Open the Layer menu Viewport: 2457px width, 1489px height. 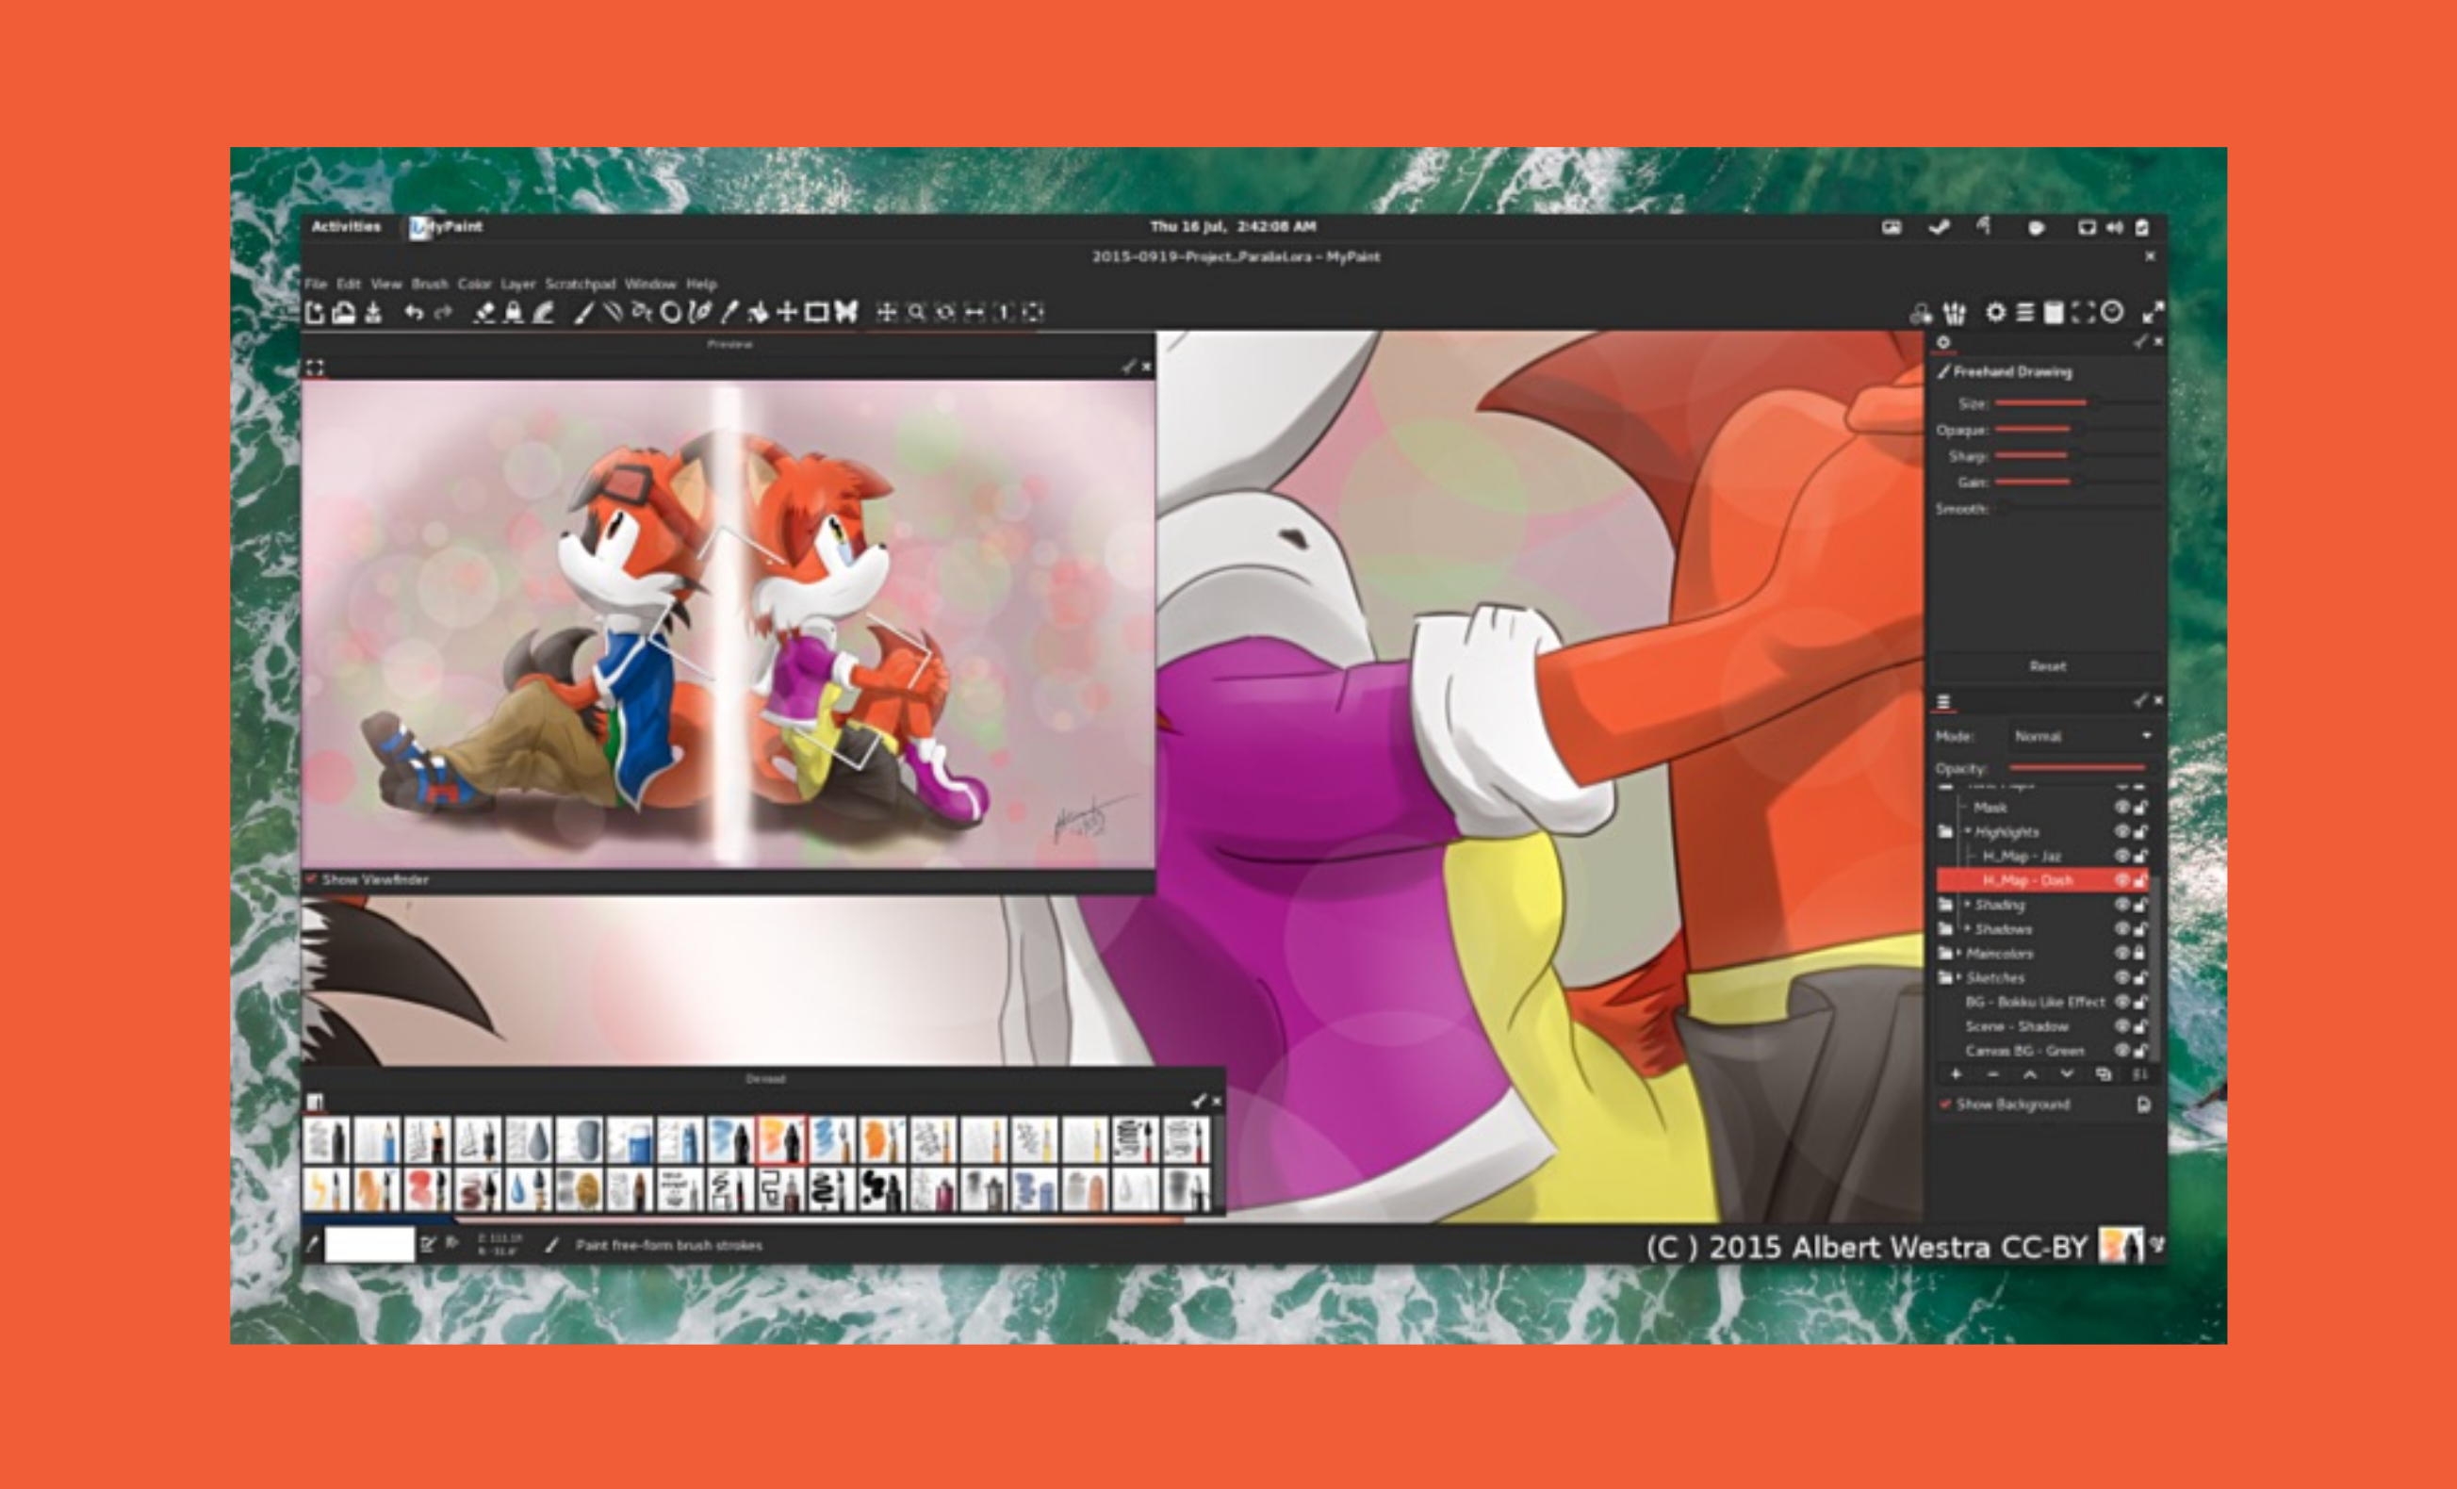pos(517,285)
